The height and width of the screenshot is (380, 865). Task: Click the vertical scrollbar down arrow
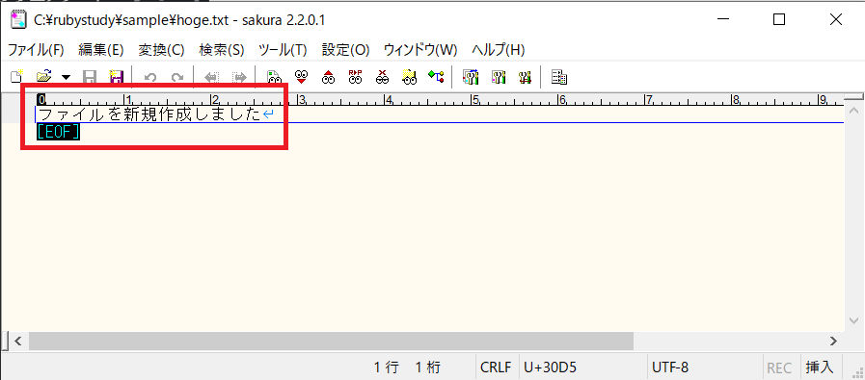[854, 320]
